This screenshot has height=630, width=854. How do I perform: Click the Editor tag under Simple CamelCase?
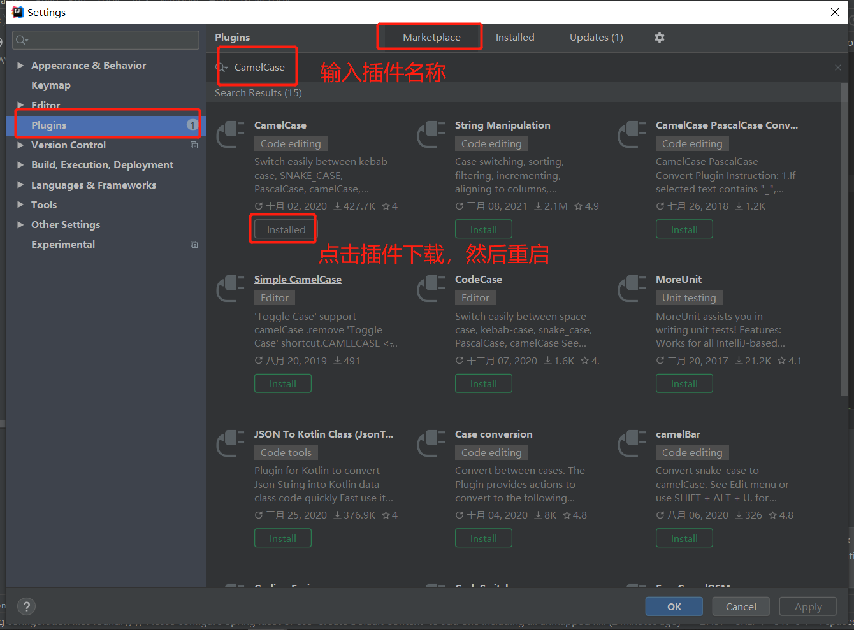pyautogui.click(x=275, y=298)
